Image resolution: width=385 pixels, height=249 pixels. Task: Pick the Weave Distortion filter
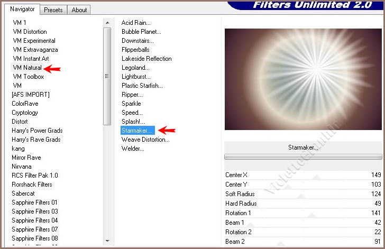coord(145,140)
